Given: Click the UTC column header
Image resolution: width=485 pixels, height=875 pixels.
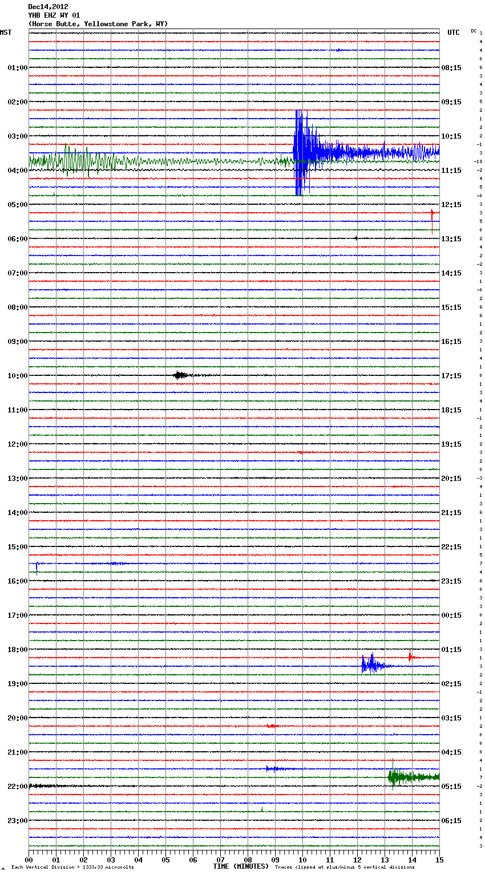Looking at the screenshot, I should click(454, 33).
